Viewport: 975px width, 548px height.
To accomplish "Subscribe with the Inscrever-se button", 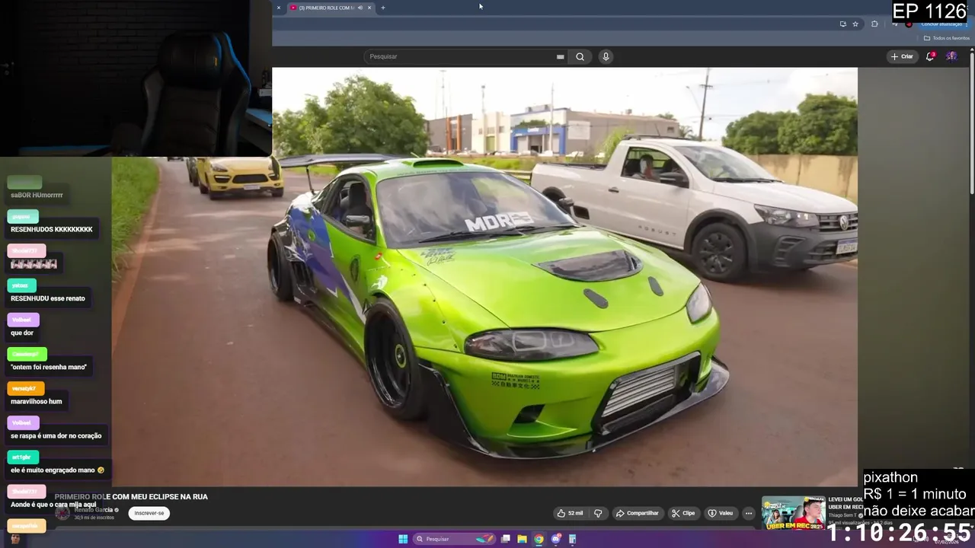I will click(x=149, y=513).
